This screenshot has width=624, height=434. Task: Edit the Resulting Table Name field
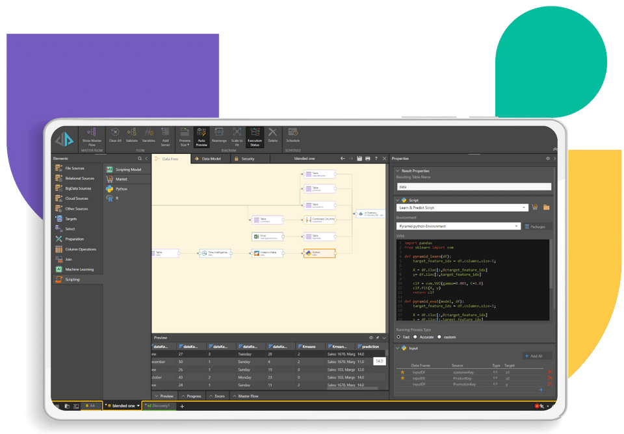[474, 186]
